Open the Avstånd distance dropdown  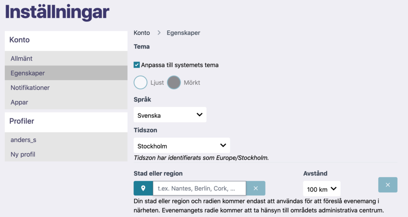click(322, 189)
